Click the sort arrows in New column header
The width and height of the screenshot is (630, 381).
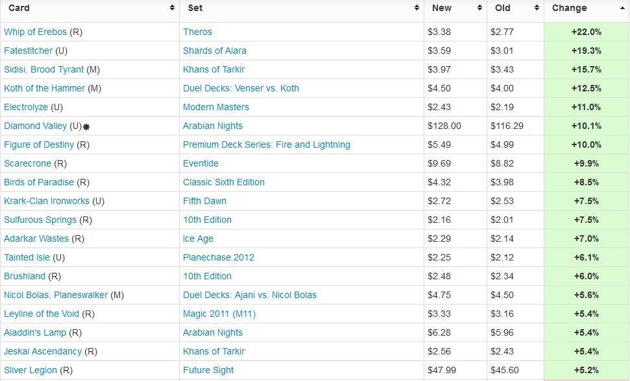click(479, 8)
